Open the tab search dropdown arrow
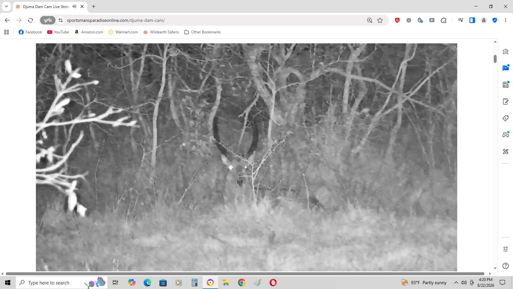The width and height of the screenshot is (513, 289). pos(6,6)
